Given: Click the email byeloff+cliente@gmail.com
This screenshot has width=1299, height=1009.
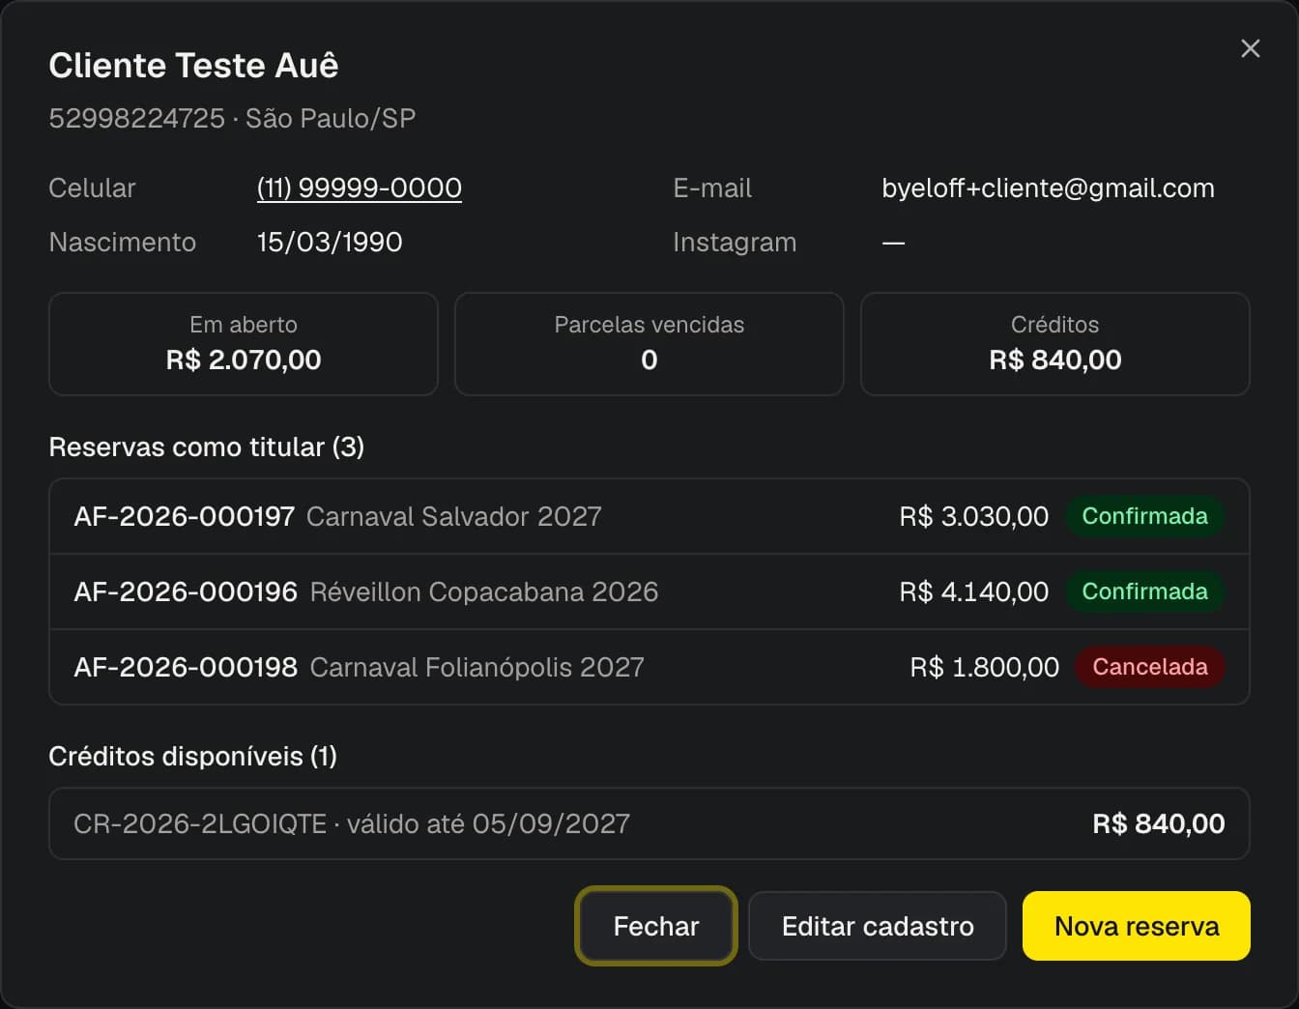Looking at the screenshot, I should pyautogui.click(x=1048, y=187).
